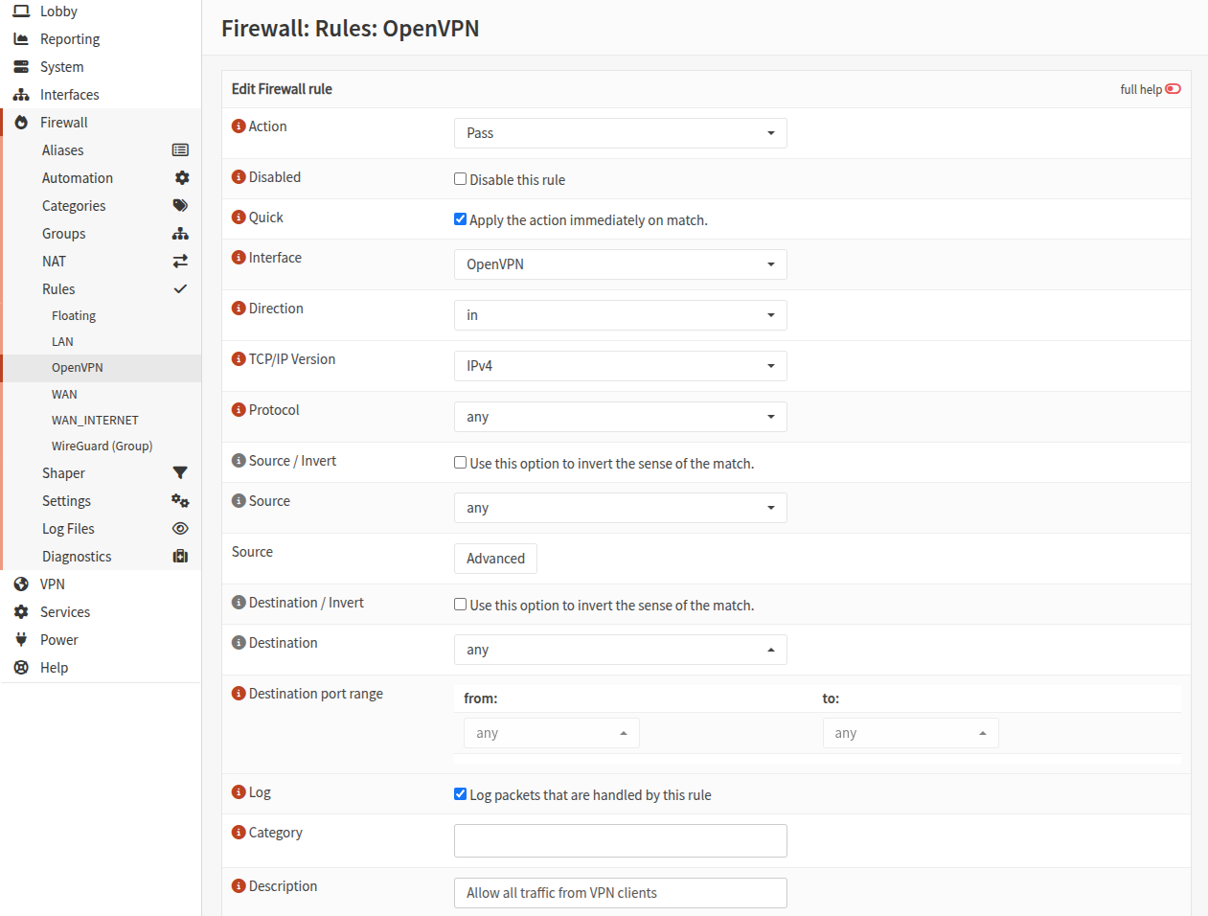Toggle the full help switch
Image resolution: width=1208 pixels, height=916 pixels.
point(1173,89)
